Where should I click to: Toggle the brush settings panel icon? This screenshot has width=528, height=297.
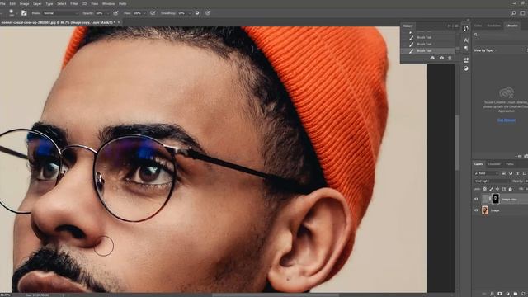24,13
